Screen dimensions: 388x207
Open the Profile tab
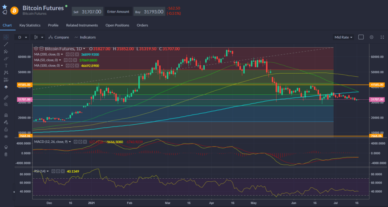coord(53,25)
